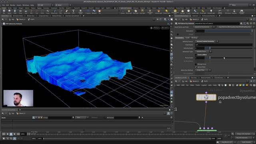This screenshot has height=144, width=256.
Task: Select the Box shelf tool
Action: (x=4, y=12)
